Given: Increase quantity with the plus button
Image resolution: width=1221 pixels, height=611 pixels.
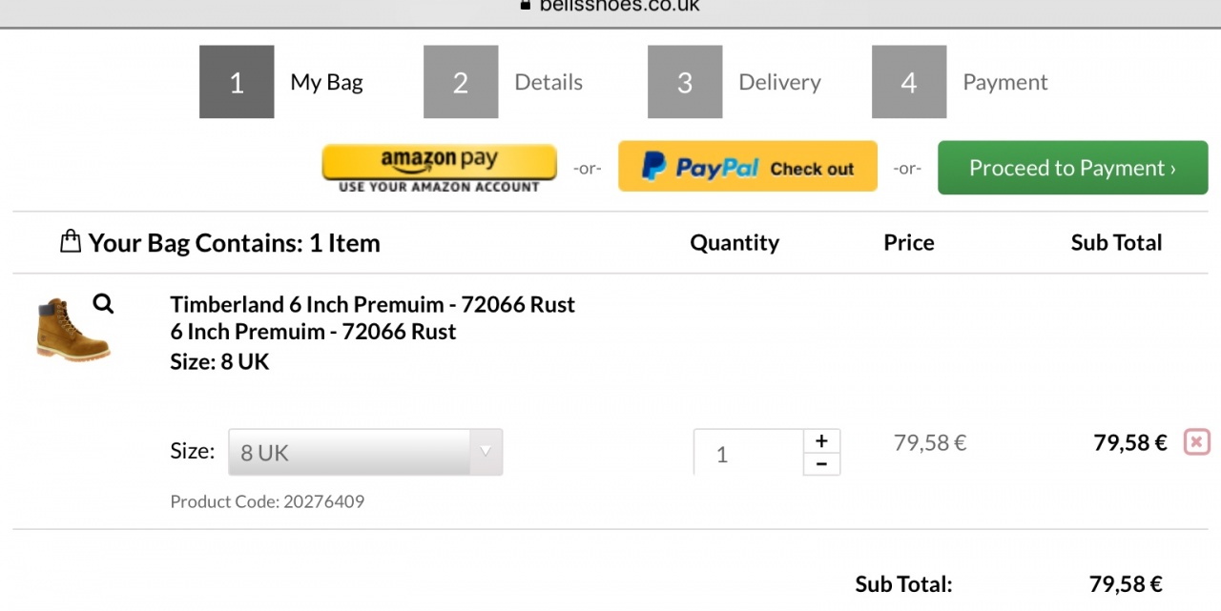Looking at the screenshot, I should [821, 441].
